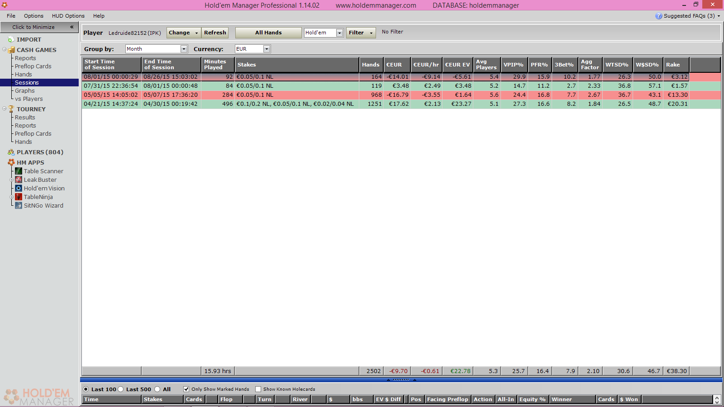Click the blue panel splitter handle

(x=401, y=380)
